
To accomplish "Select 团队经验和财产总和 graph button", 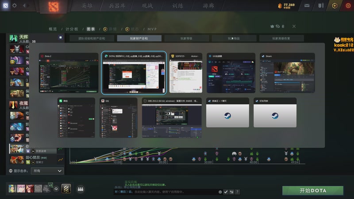I will (92, 38).
